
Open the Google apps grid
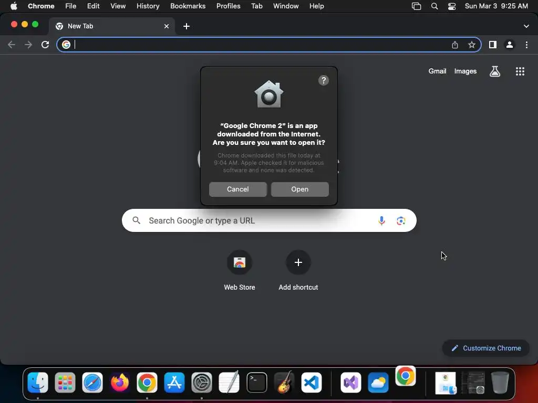[520, 71]
